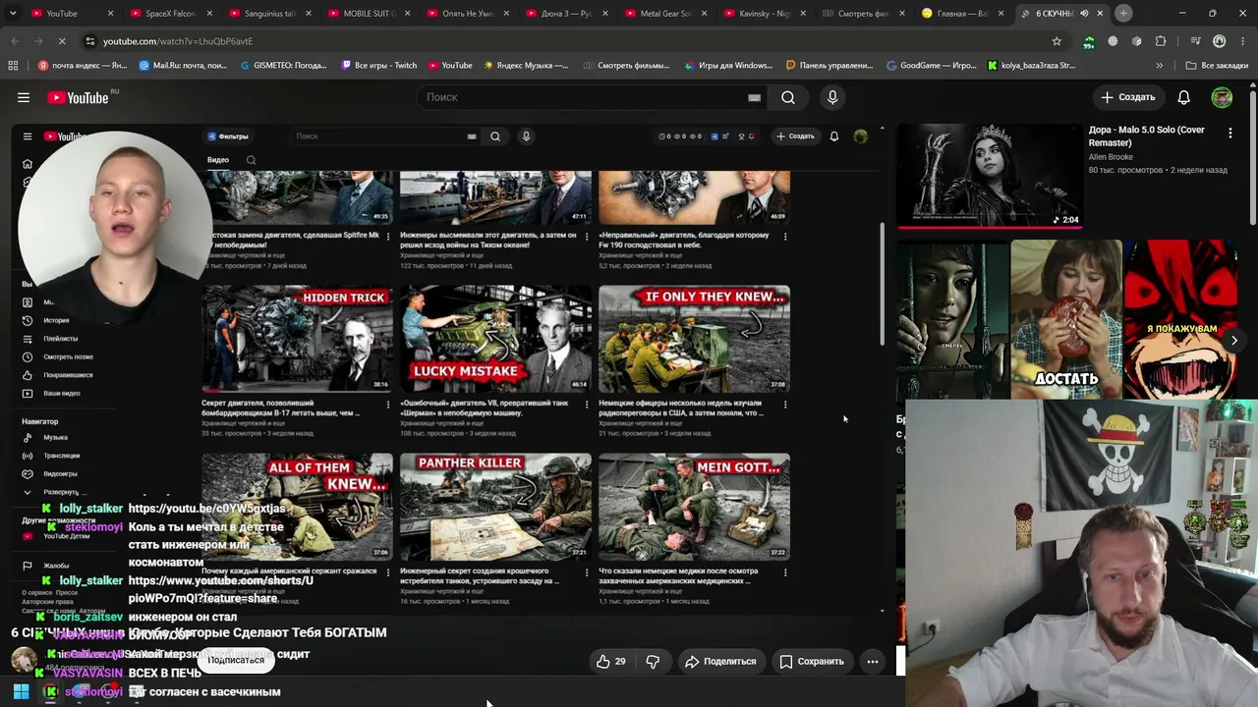The image size is (1258, 707).
Task: Subscribe with the Подписаться button
Action: [236, 660]
